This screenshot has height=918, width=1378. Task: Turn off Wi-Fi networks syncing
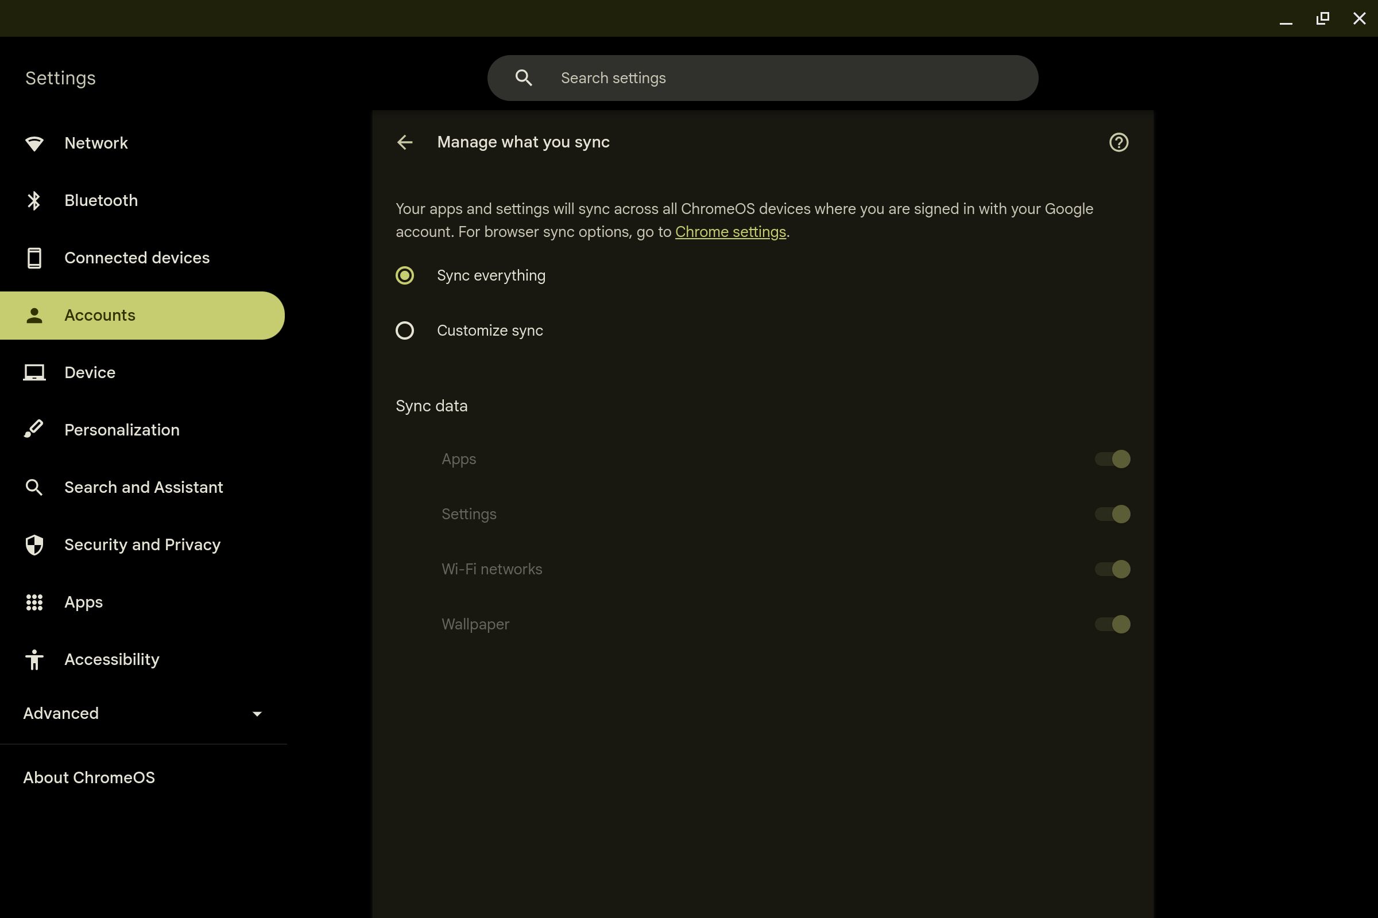[x=1112, y=569]
